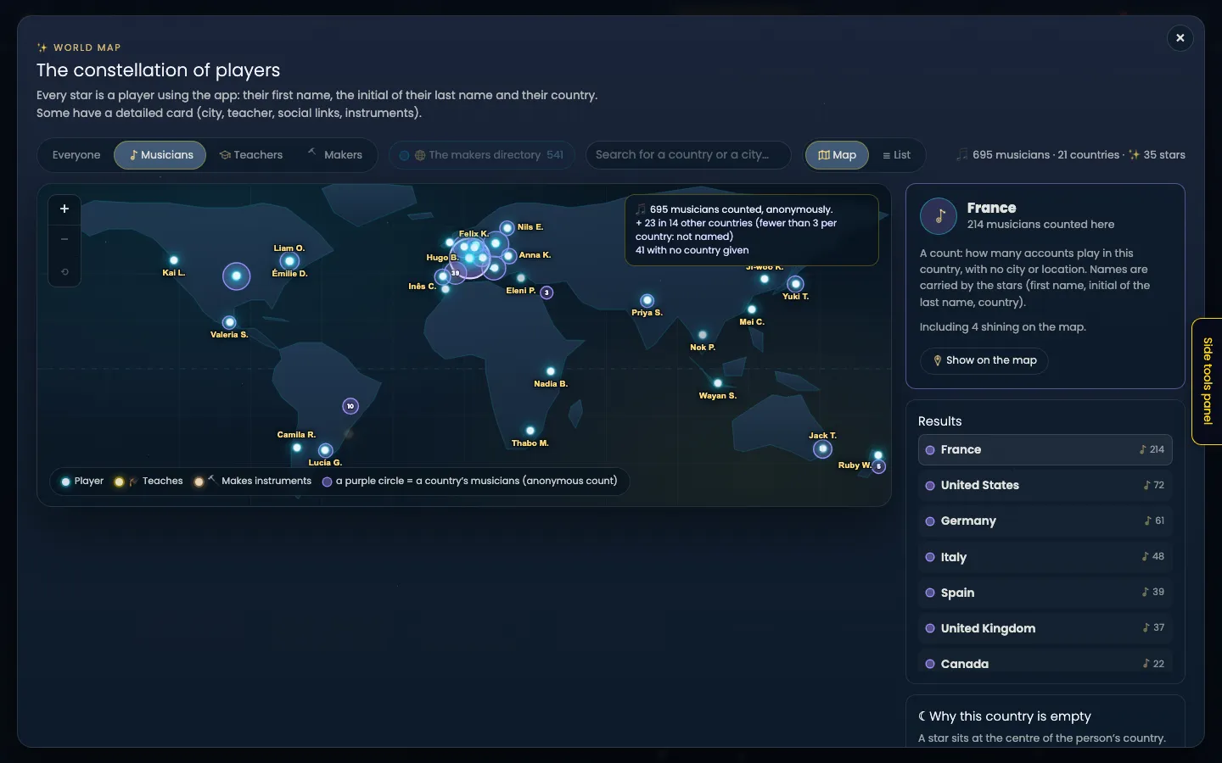Close the World Map dialog
1222x763 pixels.
(x=1180, y=38)
